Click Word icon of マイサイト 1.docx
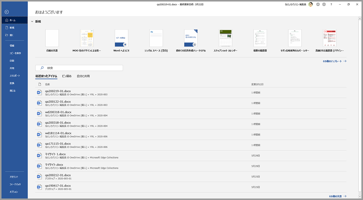This screenshot has height=200, width=363. pyautogui.click(x=39, y=155)
